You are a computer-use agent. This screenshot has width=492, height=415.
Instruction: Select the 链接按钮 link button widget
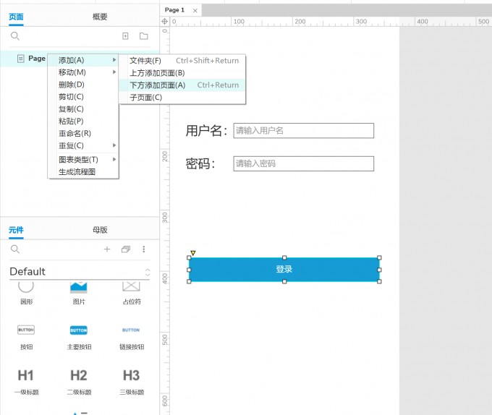coord(132,338)
